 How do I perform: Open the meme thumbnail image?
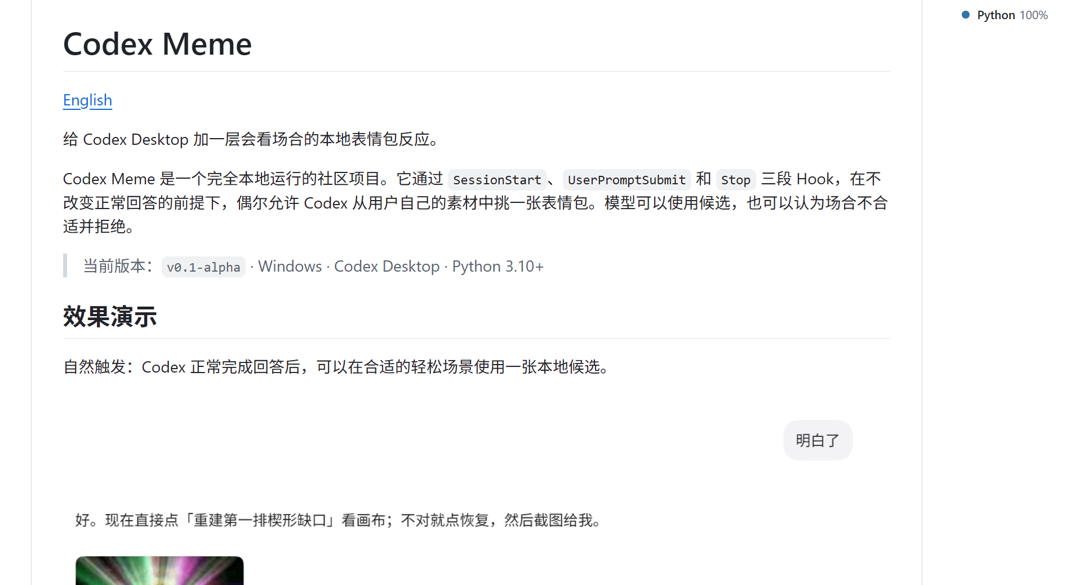click(159, 570)
